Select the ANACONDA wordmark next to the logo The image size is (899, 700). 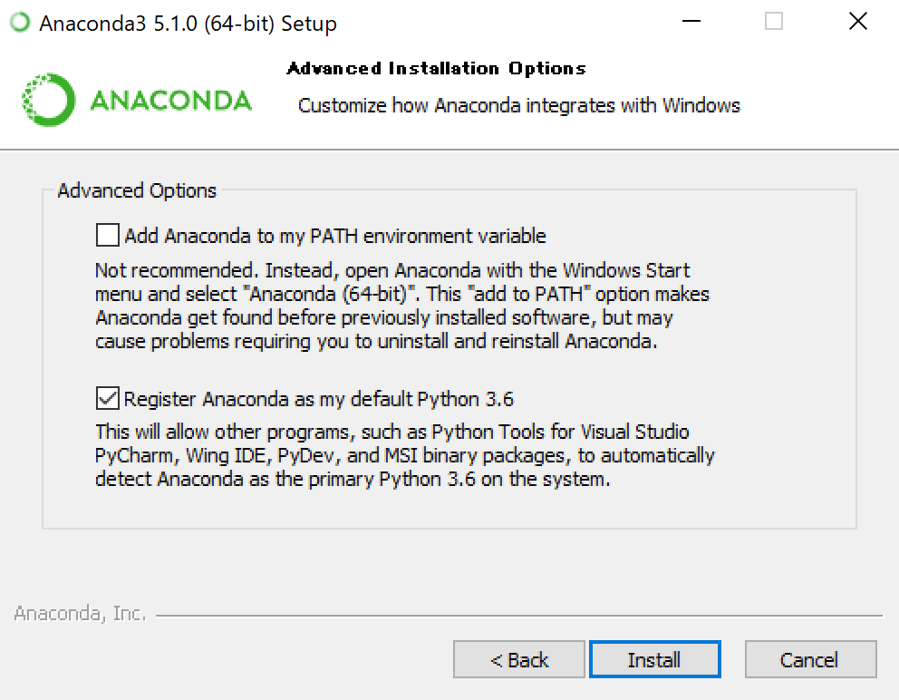coord(169,100)
